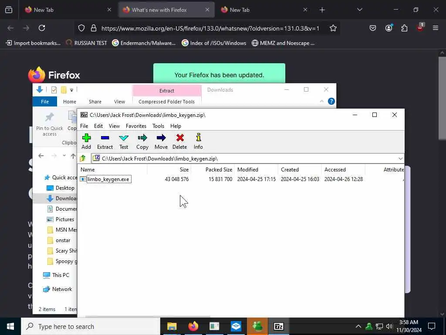The image size is (446, 335).
Task: Open Compressed Folder Tools tab in Explorer
Action: (167, 102)
